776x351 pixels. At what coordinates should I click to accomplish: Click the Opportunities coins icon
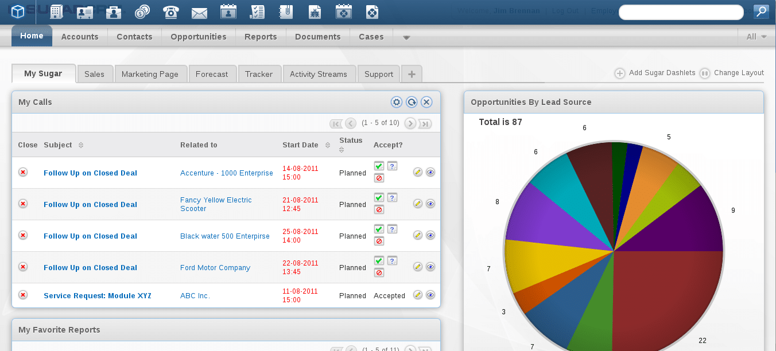tap(142, 11)
